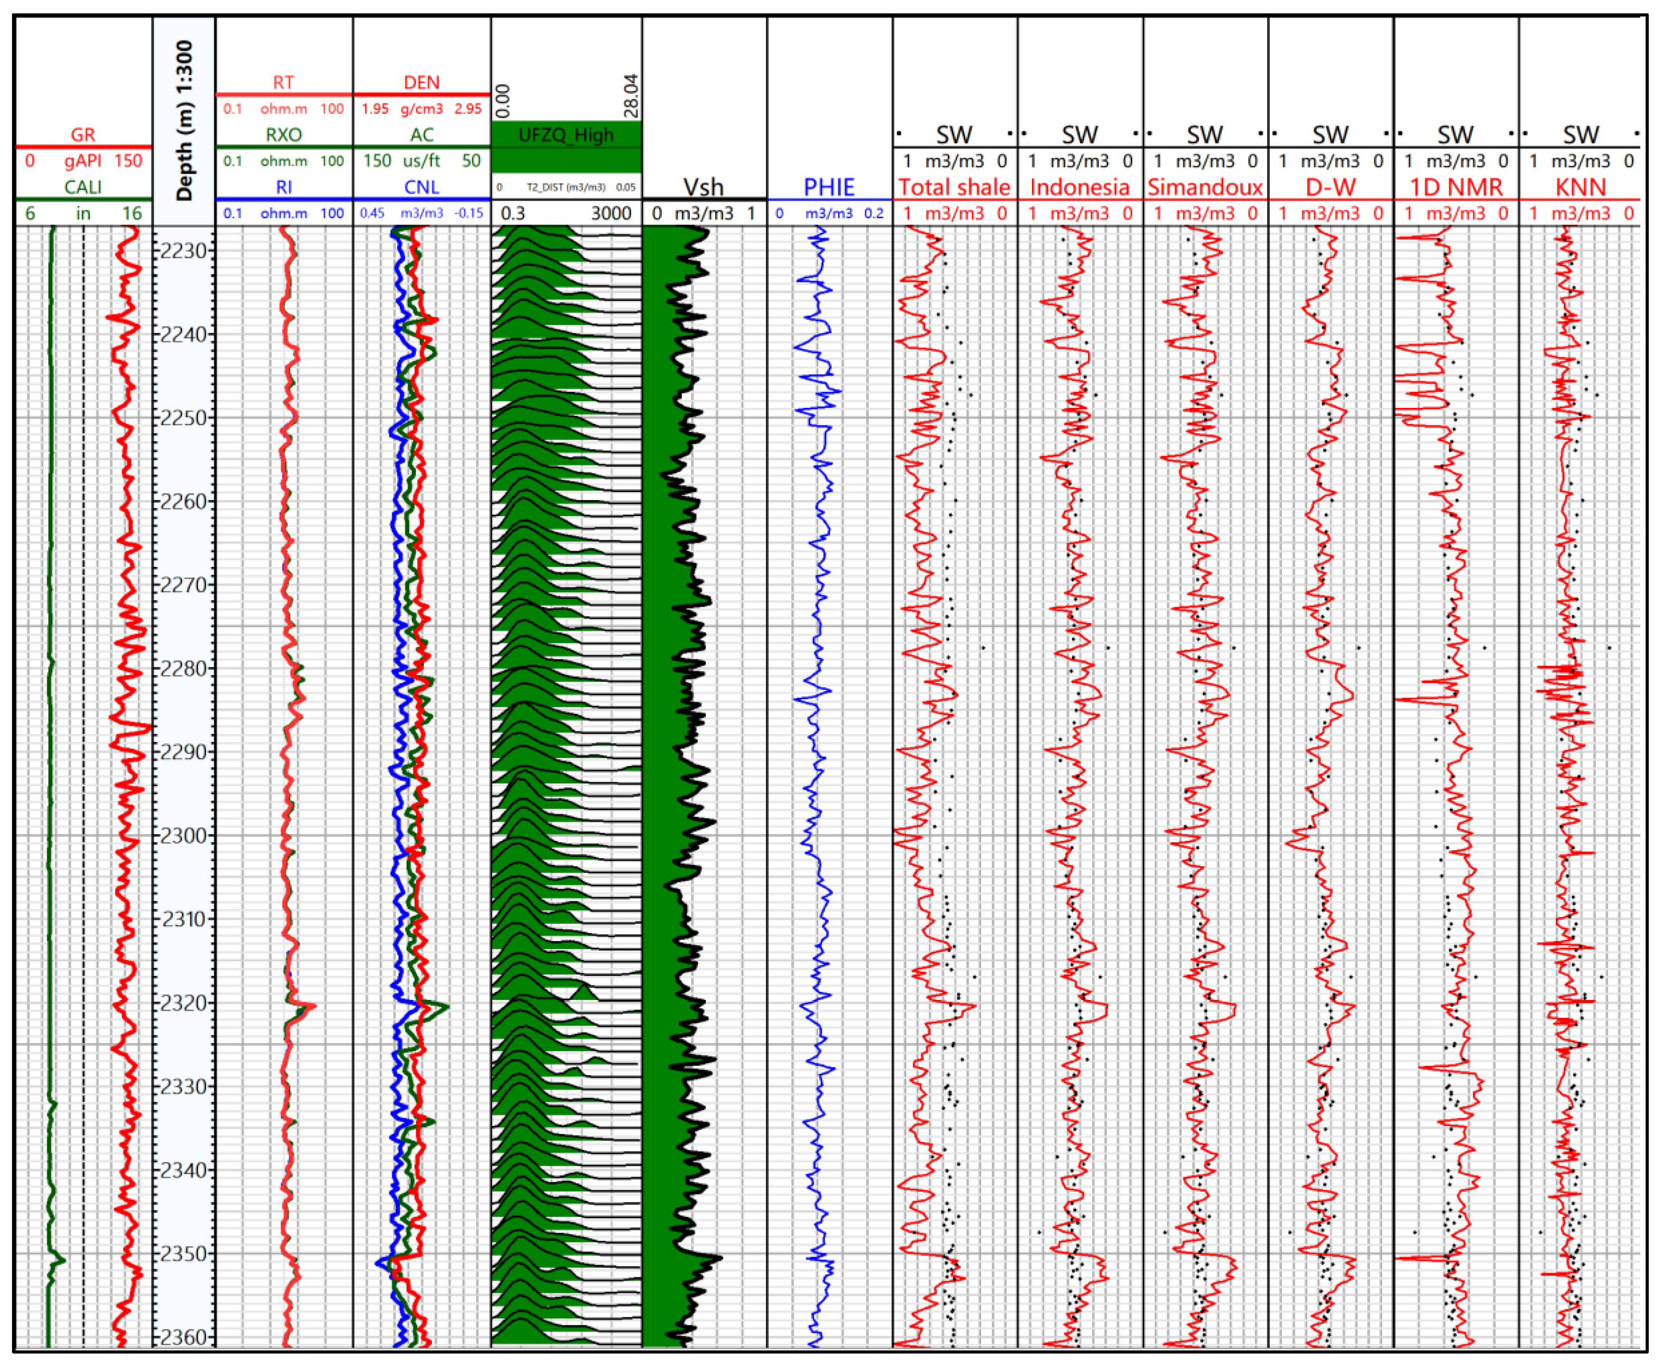Click the DEN density curve label
The width and height of the screenshot is (1663, 1366).
(422, 83)
